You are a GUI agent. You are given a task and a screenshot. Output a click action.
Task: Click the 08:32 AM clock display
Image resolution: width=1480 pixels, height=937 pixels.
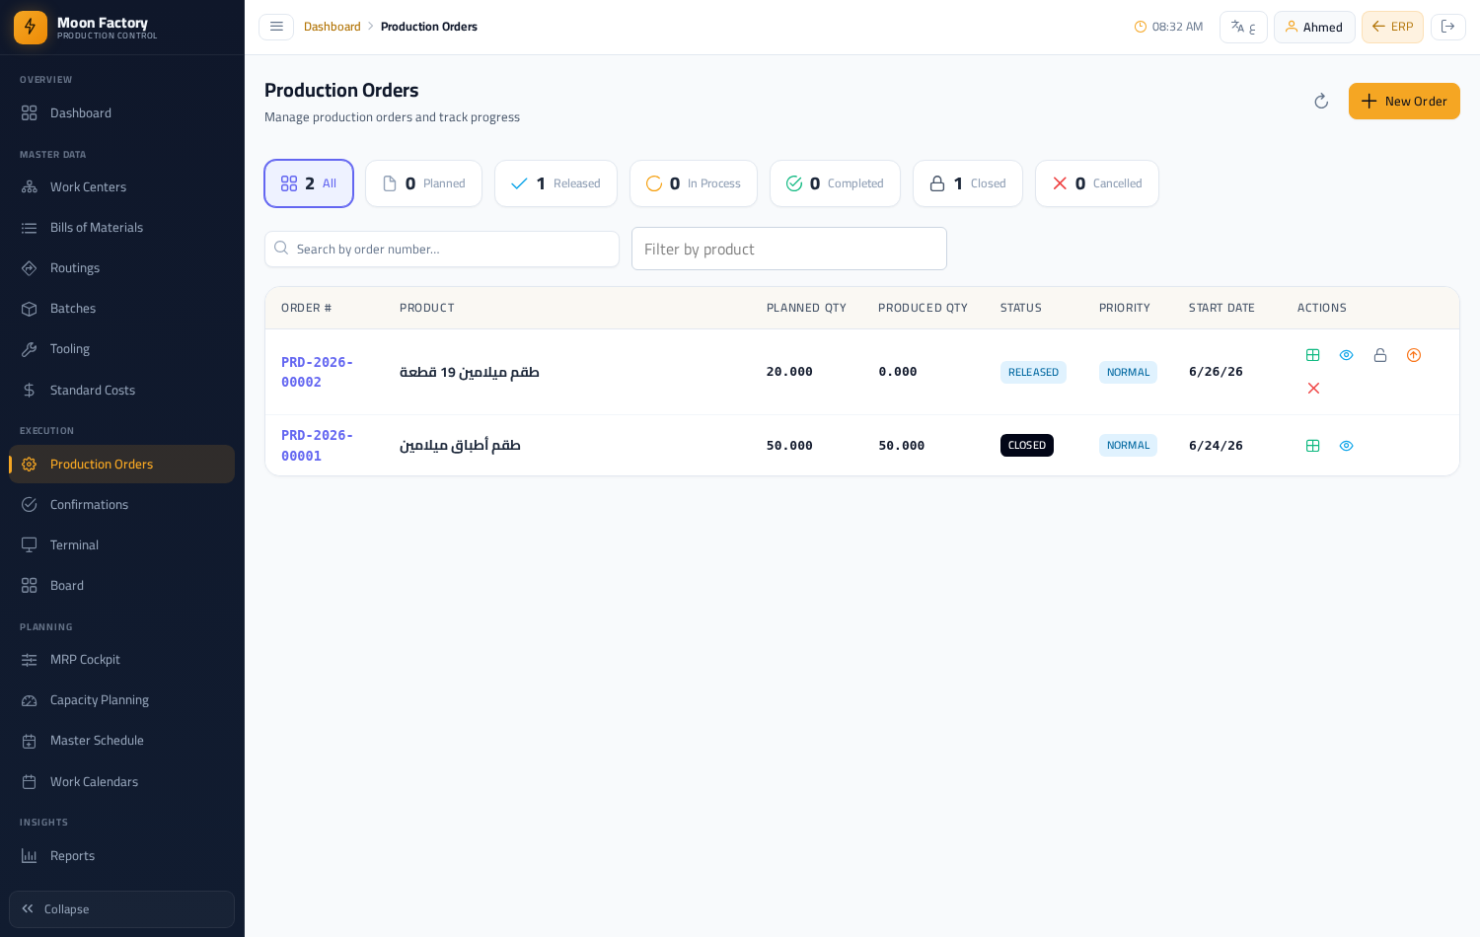1169,27
